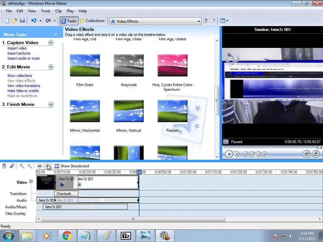This screenshot has width=323, height=242.
Task: Rewind the timeline to the start
Action: (39, 166)
